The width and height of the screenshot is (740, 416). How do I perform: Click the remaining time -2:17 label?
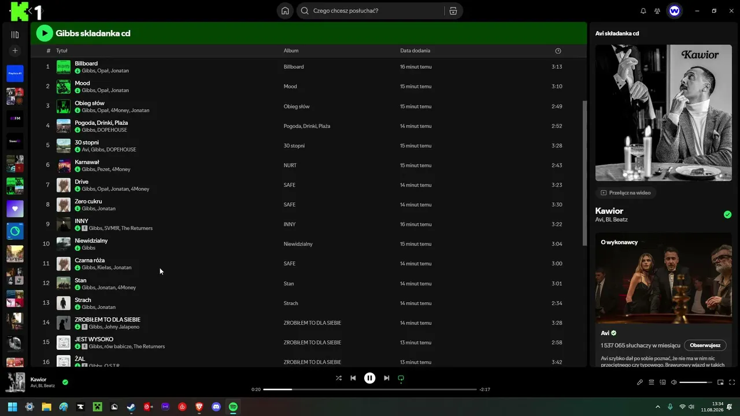[484, 389]
